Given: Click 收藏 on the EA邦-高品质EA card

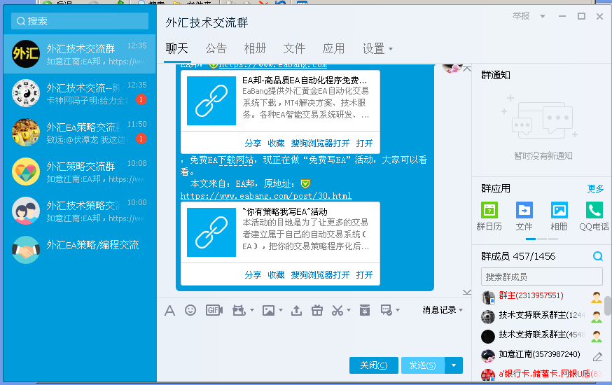Looking at the screenshot, I should tap(276, 143).
